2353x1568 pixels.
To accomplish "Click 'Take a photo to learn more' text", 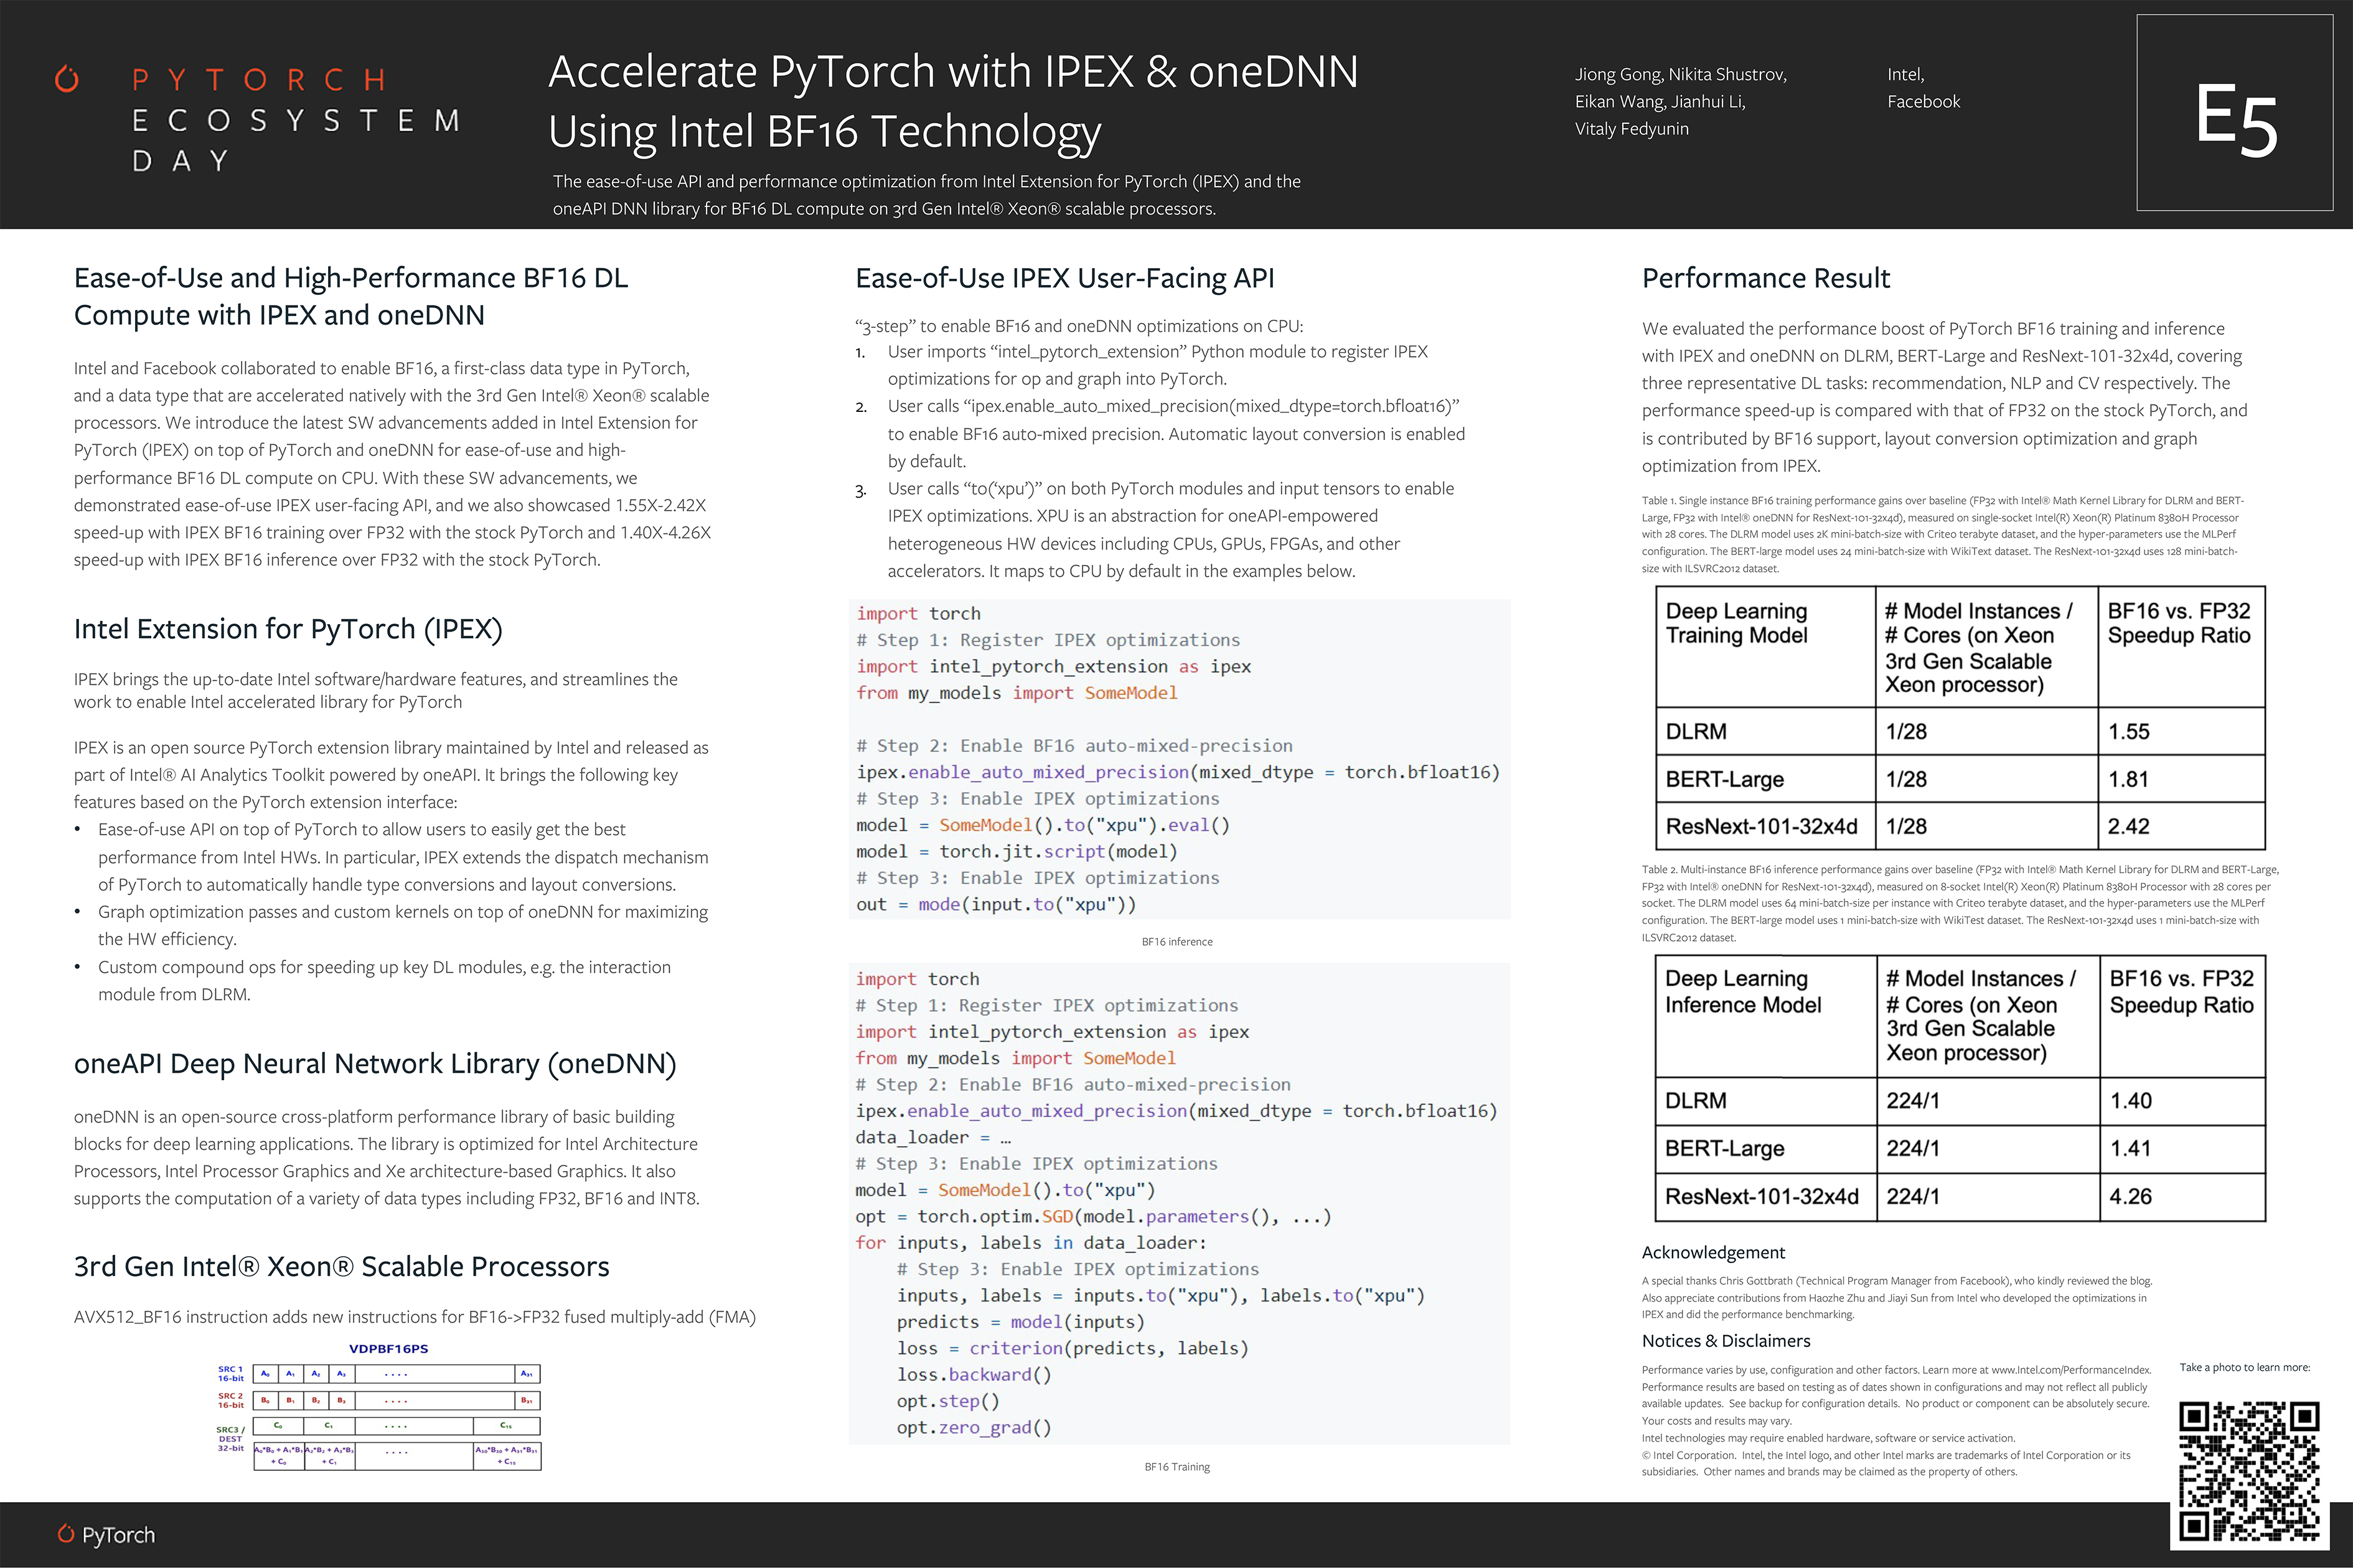I will [x=2244, y=1367].
